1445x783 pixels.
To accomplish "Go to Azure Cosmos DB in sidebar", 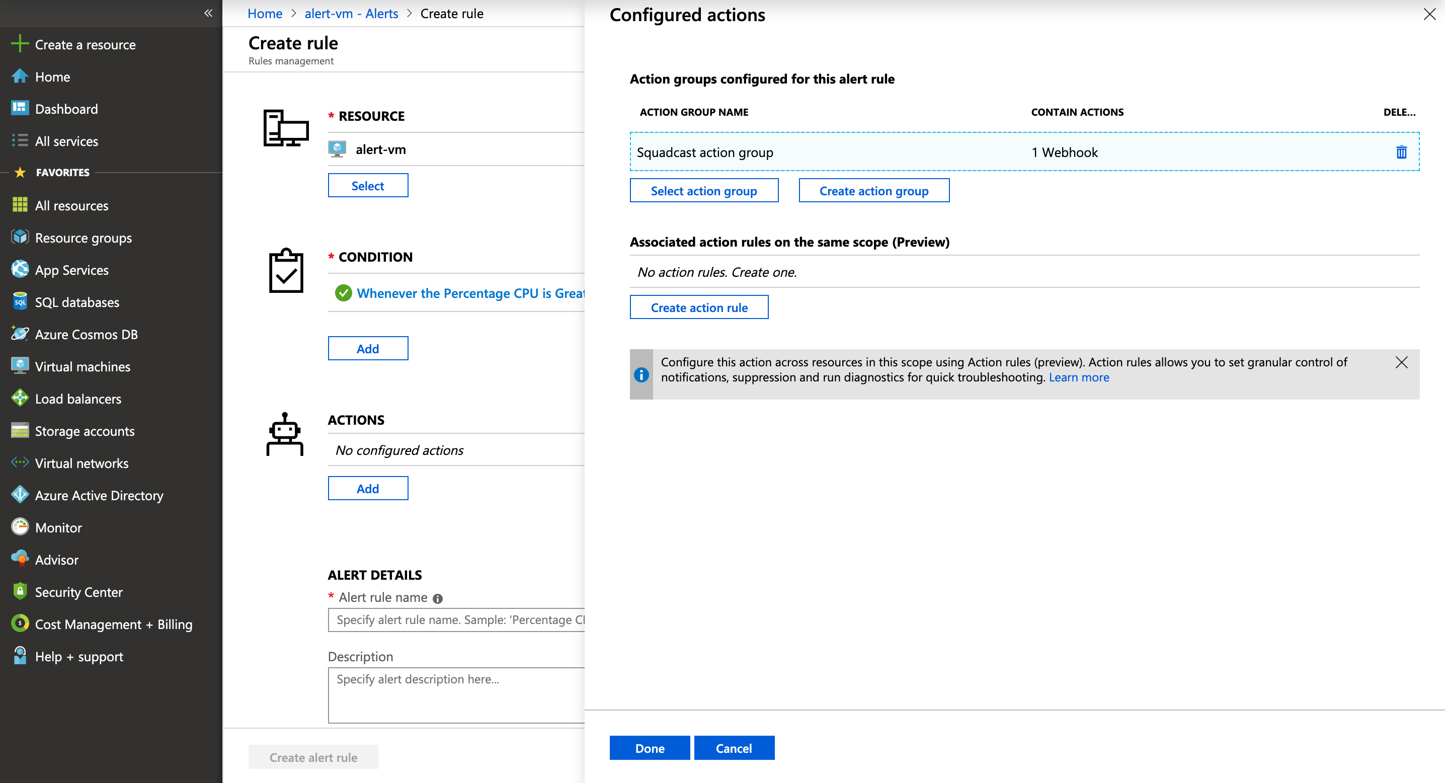I will point(86,334).
